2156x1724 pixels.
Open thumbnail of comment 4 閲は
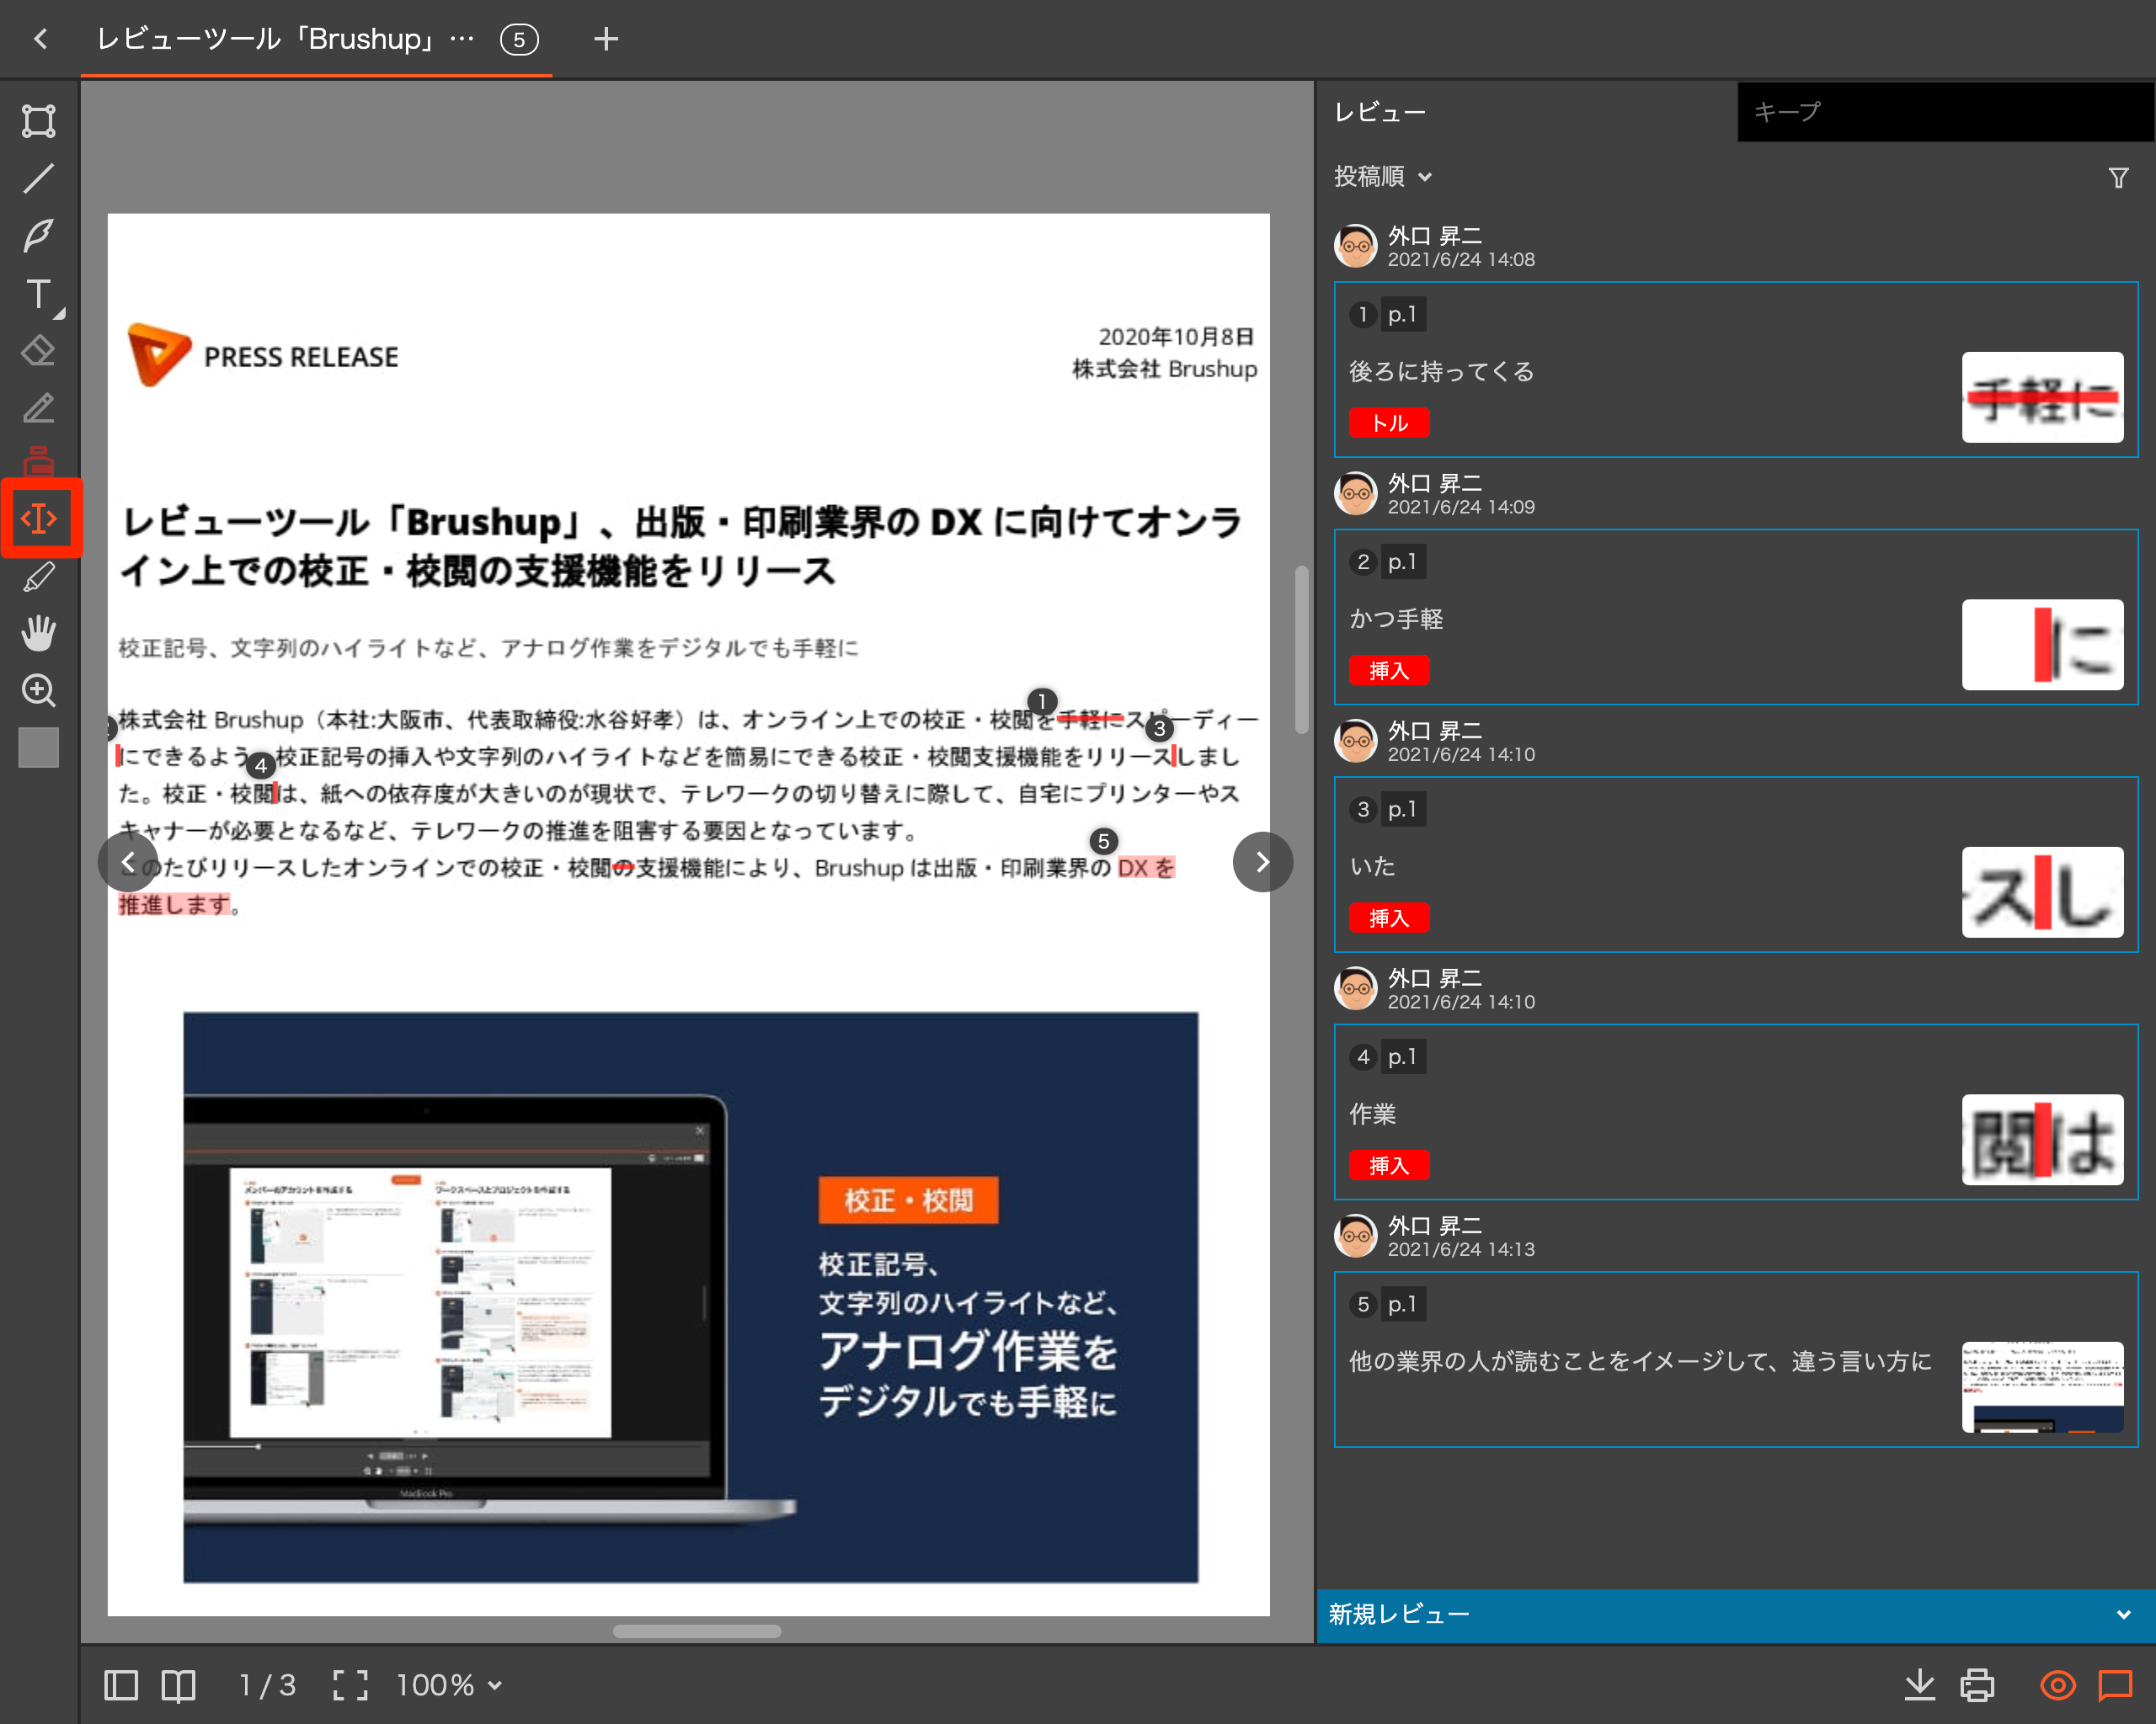[x=2042, y=1139]
